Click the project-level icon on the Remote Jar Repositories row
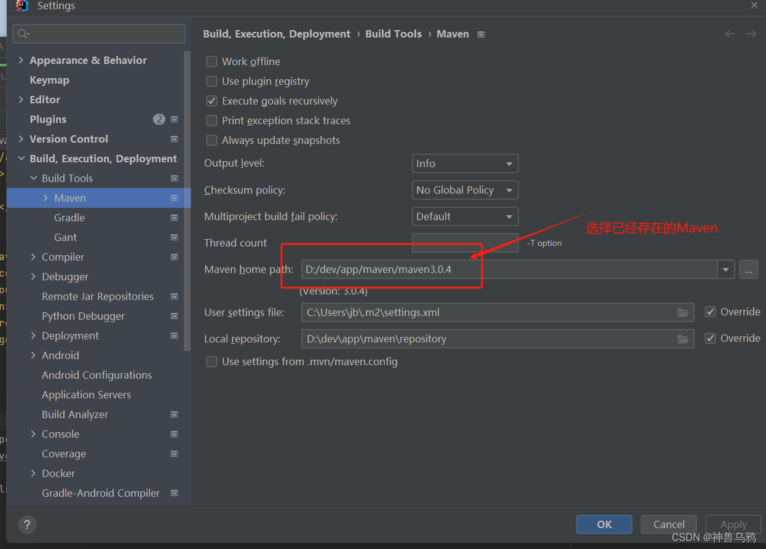 pos(175,296)
